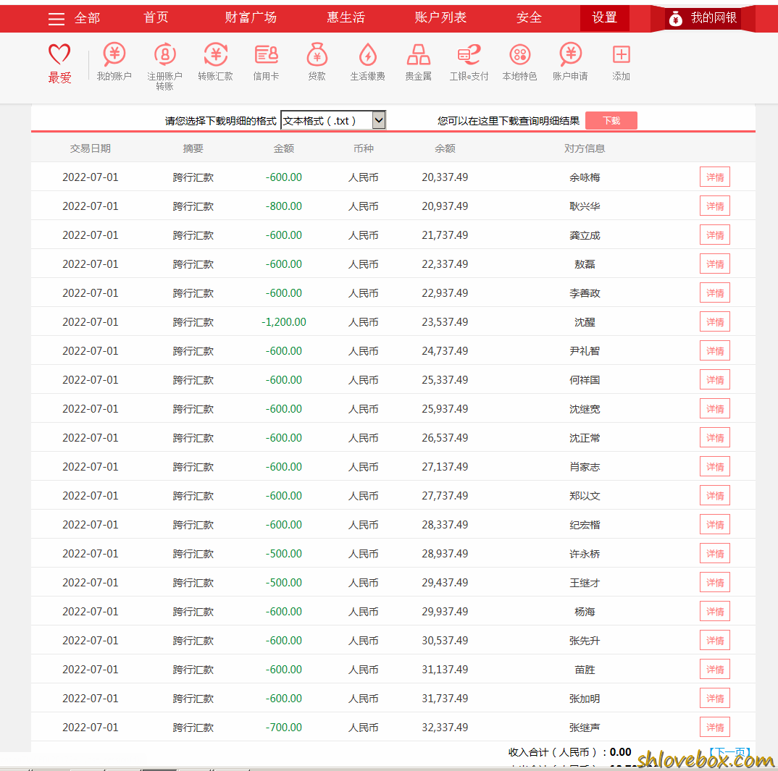Open 贷款 loan icon
The width and height of the screenshot is (778, 771).
coord(317,54)
